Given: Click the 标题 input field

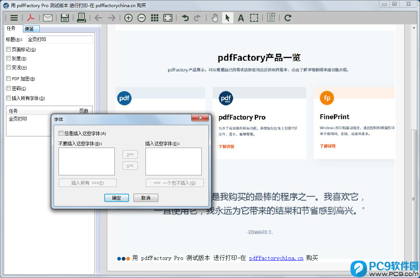Looking at the screenshot, I should 60,39.
